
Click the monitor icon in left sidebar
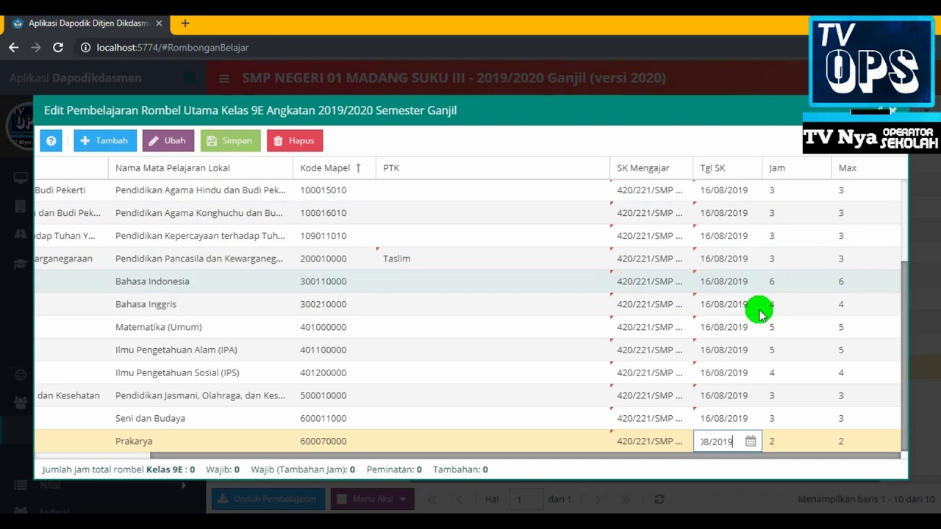pos(21,178)
